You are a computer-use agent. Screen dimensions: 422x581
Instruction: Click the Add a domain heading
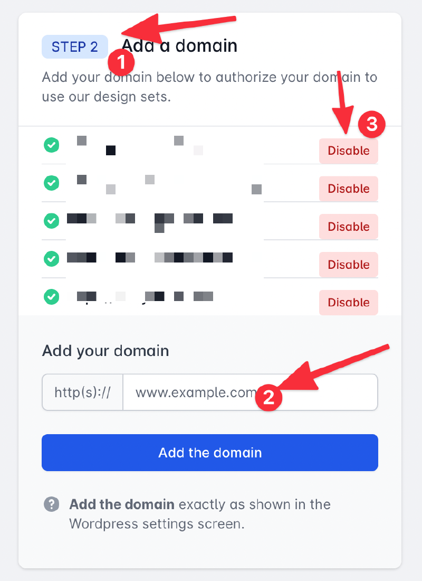click(x=178, y=46)
